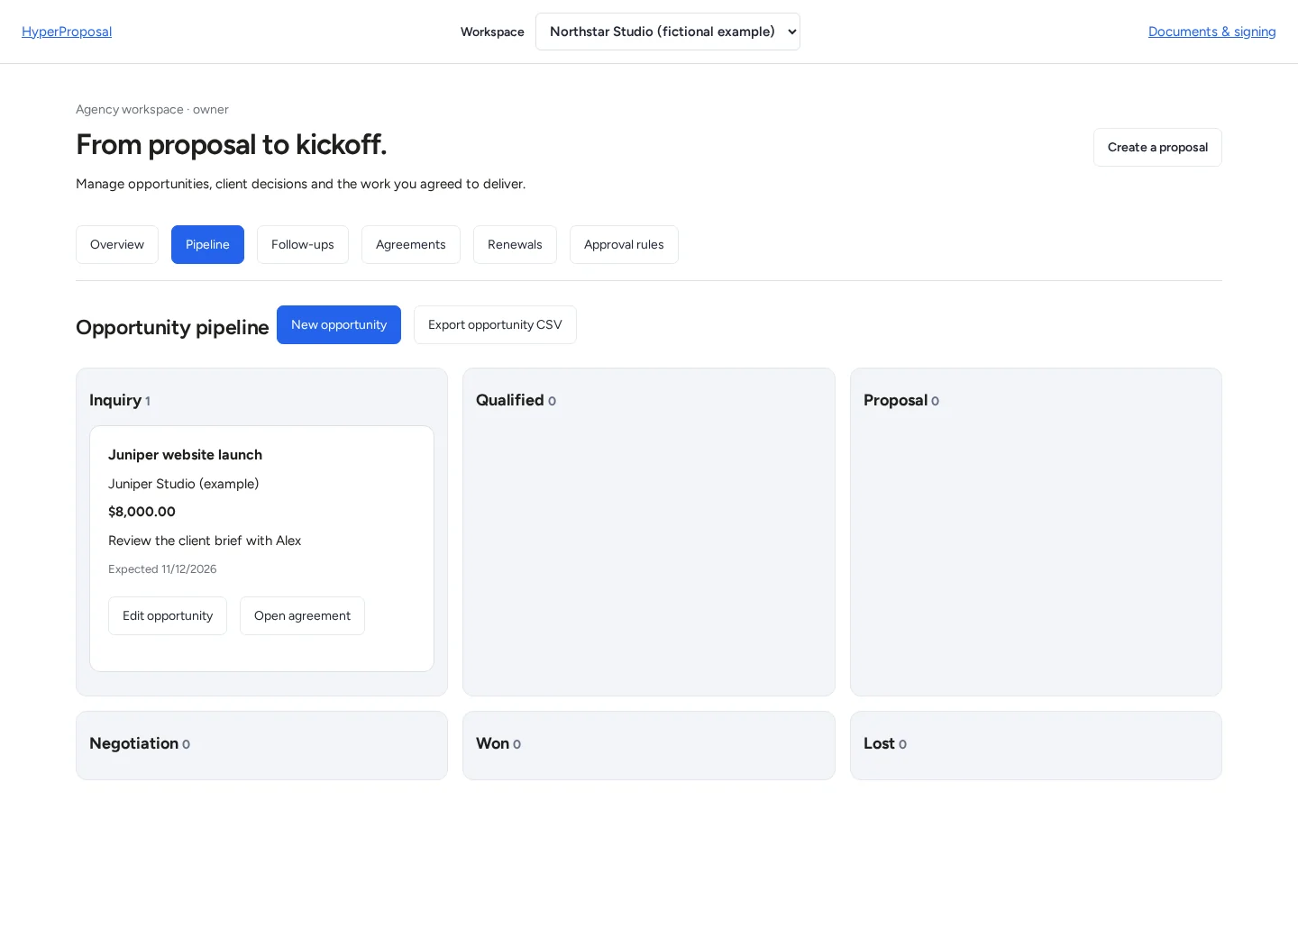Open the Follow-ups tab
This screenshot has height=946, width=1298.
[x=303, y=244]
